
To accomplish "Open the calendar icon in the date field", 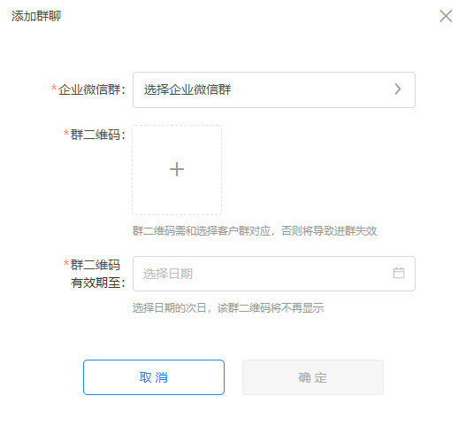I will click(399, 273).
